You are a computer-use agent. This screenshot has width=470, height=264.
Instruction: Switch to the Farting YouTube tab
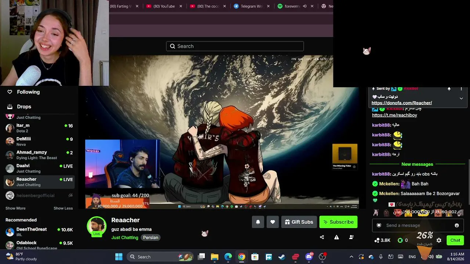[x=120, y=6]
